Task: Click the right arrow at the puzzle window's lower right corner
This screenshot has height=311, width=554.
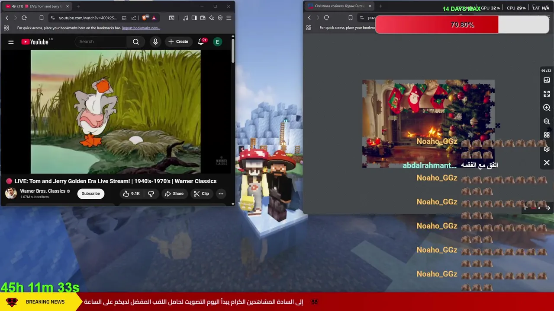Action: [548, 208]
